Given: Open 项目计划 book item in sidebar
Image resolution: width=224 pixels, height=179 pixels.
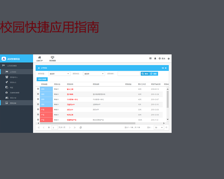Looking at the screenshot, I should 17,98.
